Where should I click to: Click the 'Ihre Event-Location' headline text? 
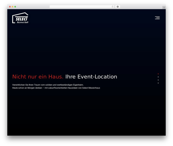pos(91,77)
